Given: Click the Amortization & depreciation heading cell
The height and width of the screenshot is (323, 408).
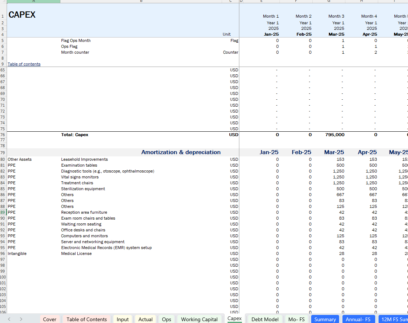Looking at the screenshot, I should click(x=181, y=152).
